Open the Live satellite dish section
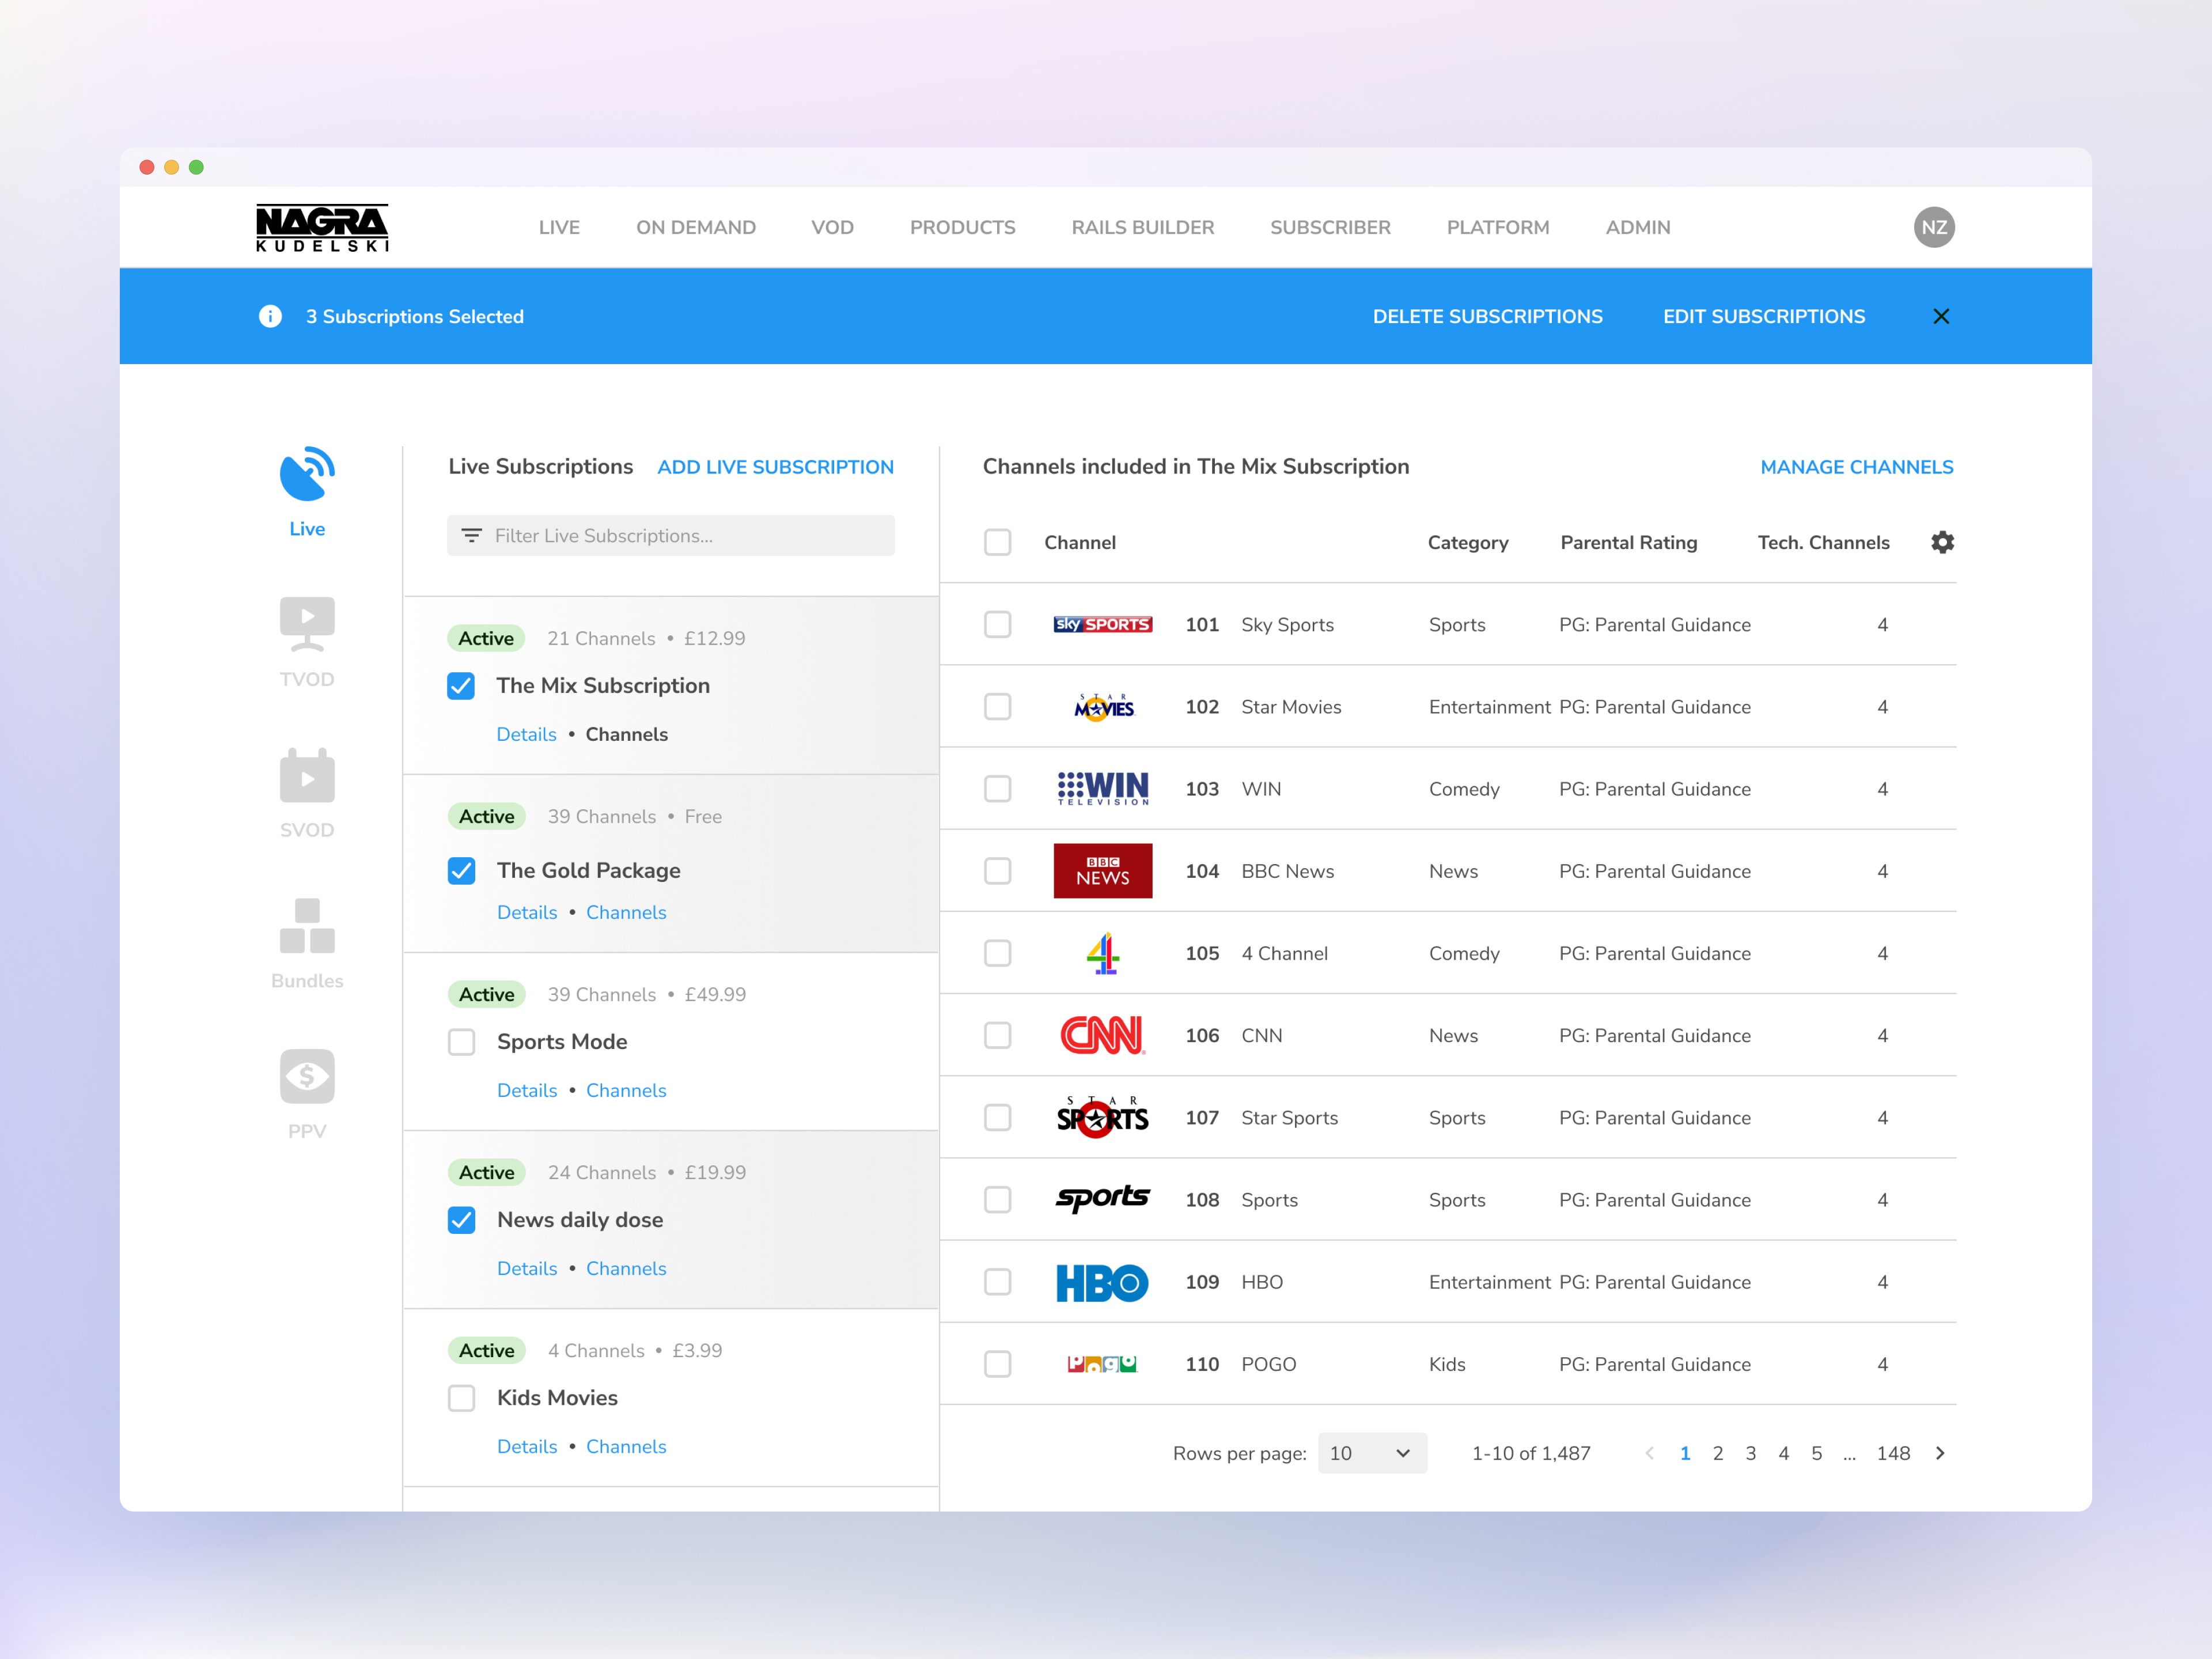 (307, 474)
